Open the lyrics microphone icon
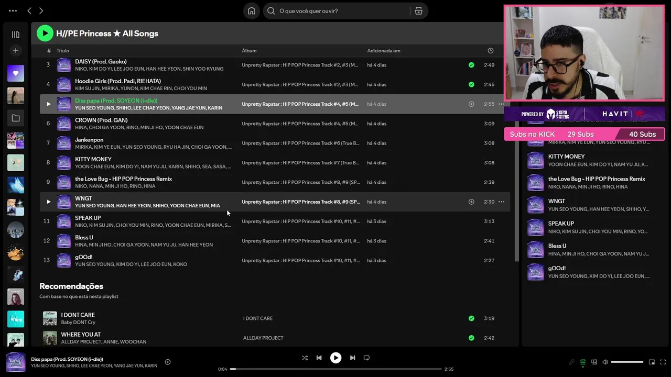The height and width of the screenshot is (377, 671). click(571, 362)
